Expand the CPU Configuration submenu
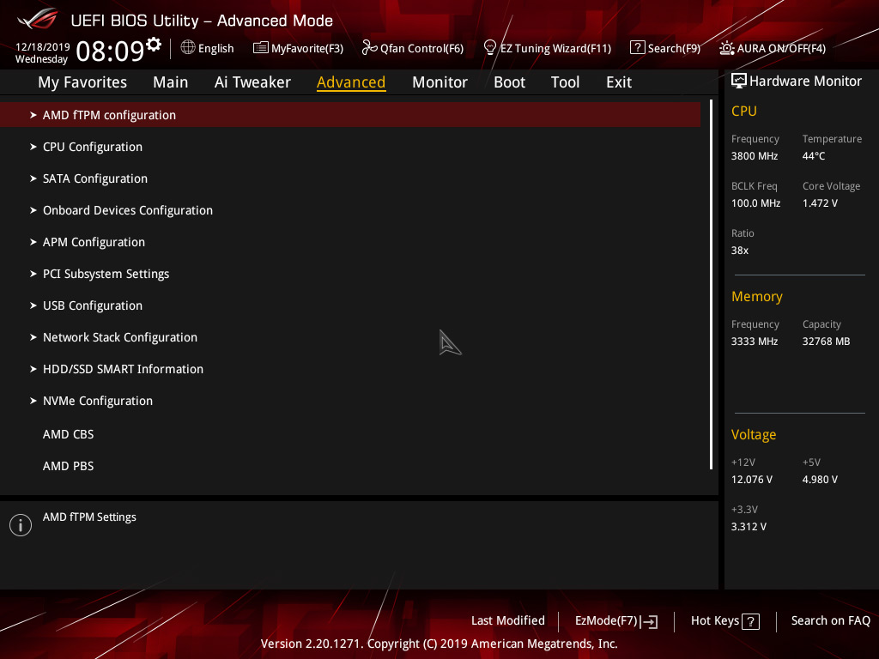 coord(92,147)
